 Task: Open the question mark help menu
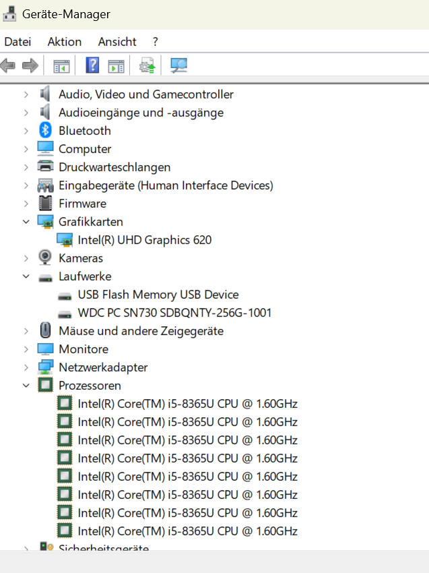[x=156, y=42]
